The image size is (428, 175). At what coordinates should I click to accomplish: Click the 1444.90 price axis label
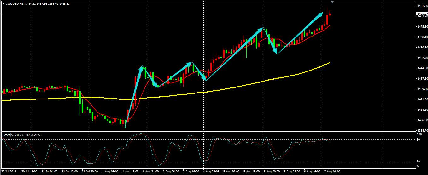tap(423, 68)
